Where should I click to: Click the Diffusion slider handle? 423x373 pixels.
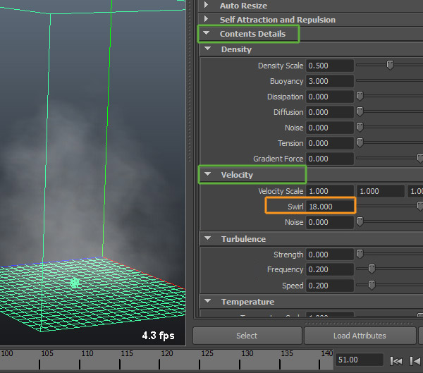360,111
